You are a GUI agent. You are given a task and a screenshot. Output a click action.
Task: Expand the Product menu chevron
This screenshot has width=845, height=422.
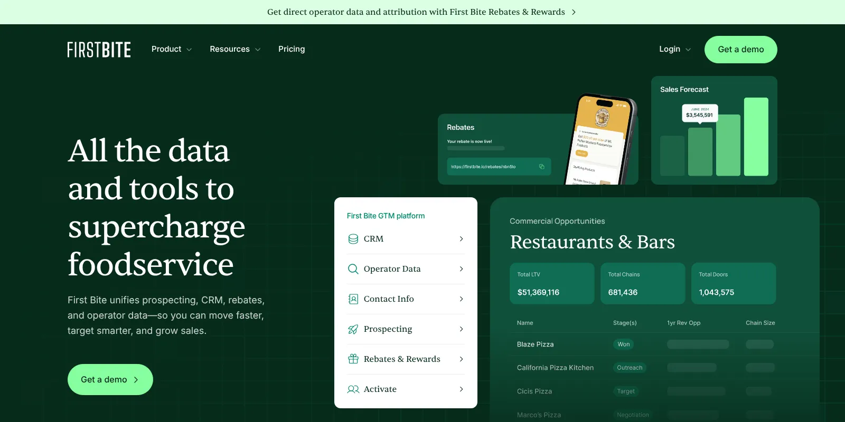[189, 50]
